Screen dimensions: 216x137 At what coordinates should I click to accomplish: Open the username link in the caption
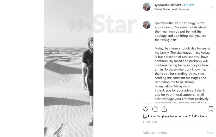(168, 23)
